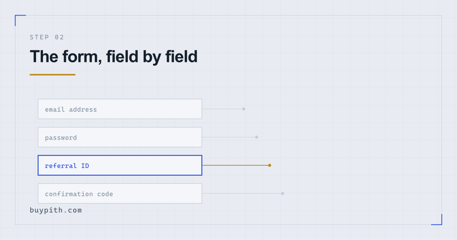This screenshot has height=240, width=457.
Task: Click the gray callout dot beside email address
Action: [x=244, y=109]
